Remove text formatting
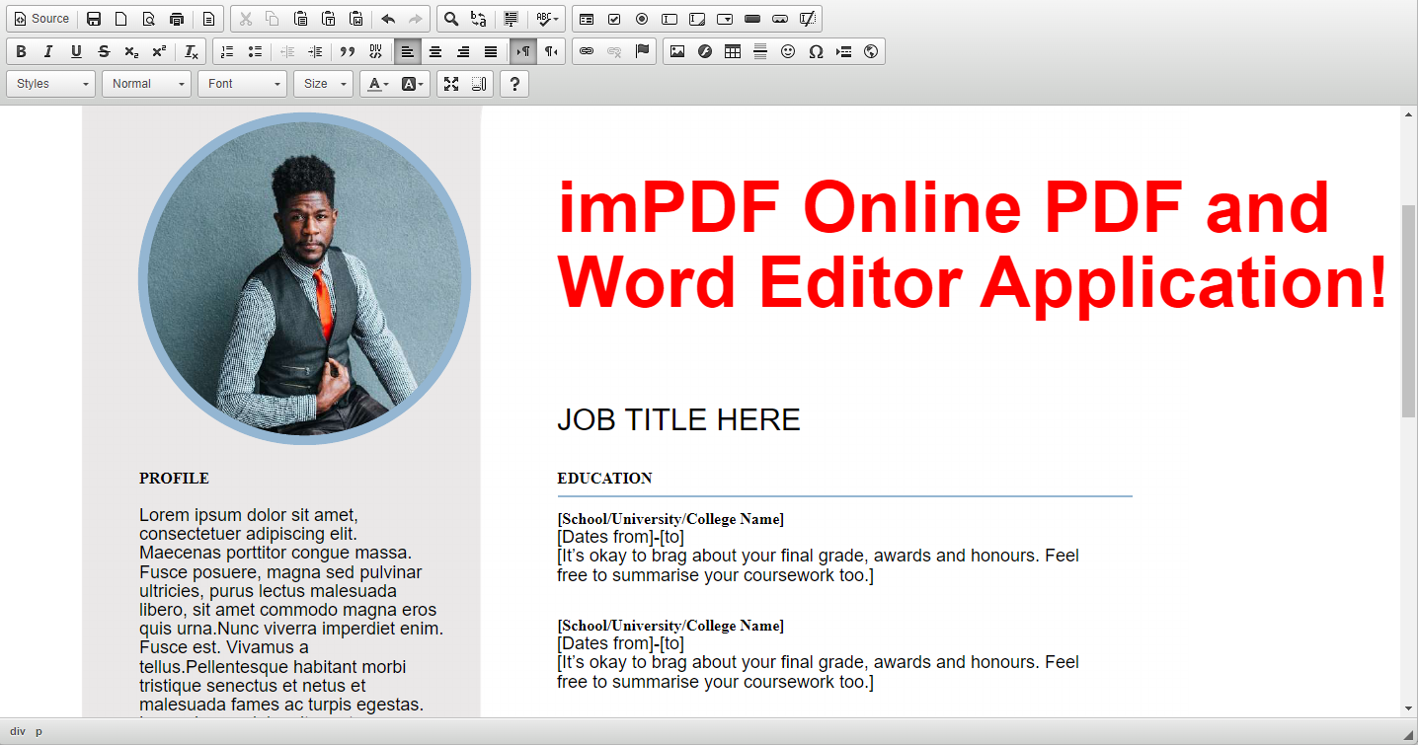Screen dimensions: 1418x745 [x=192, y=51]
